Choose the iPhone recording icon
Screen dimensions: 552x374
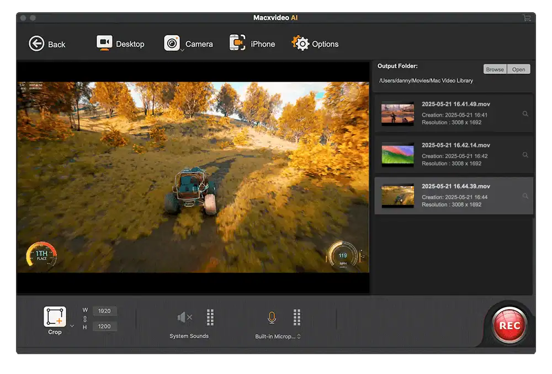pyautogui.click(x=237, y=43)
